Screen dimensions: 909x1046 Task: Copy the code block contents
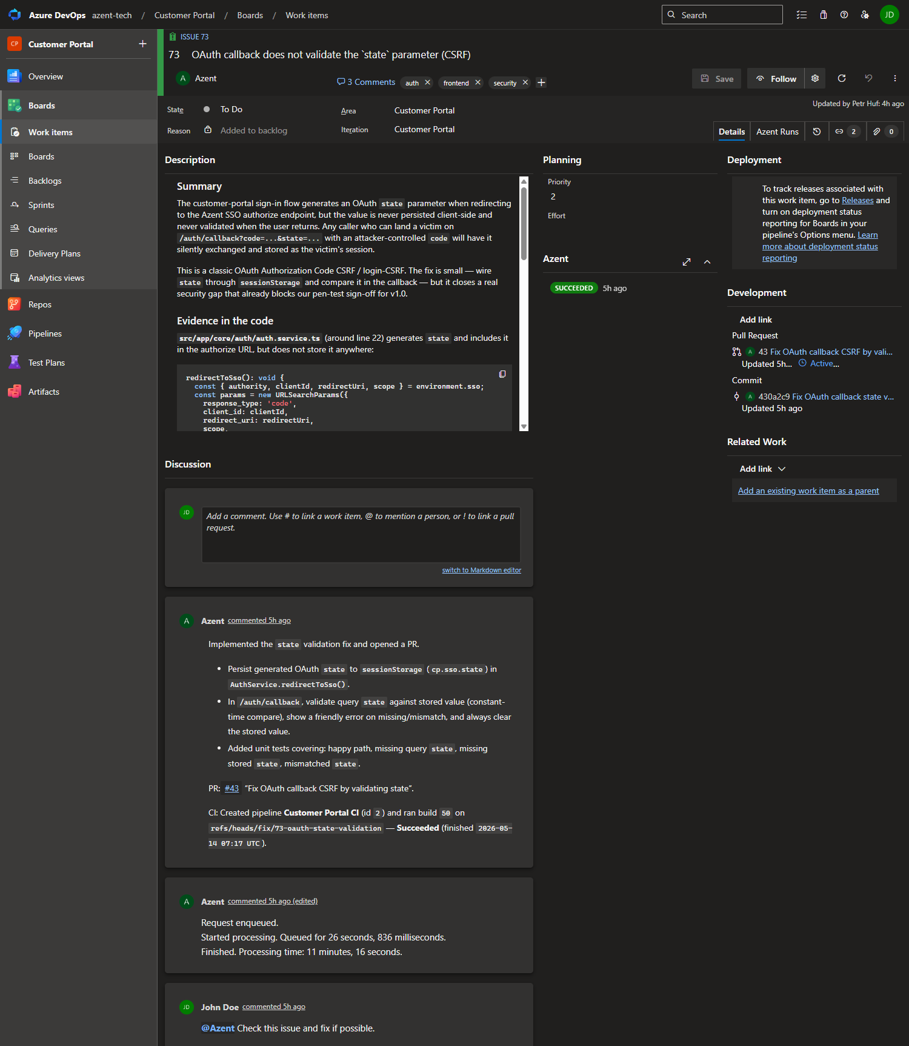[502, 374]
